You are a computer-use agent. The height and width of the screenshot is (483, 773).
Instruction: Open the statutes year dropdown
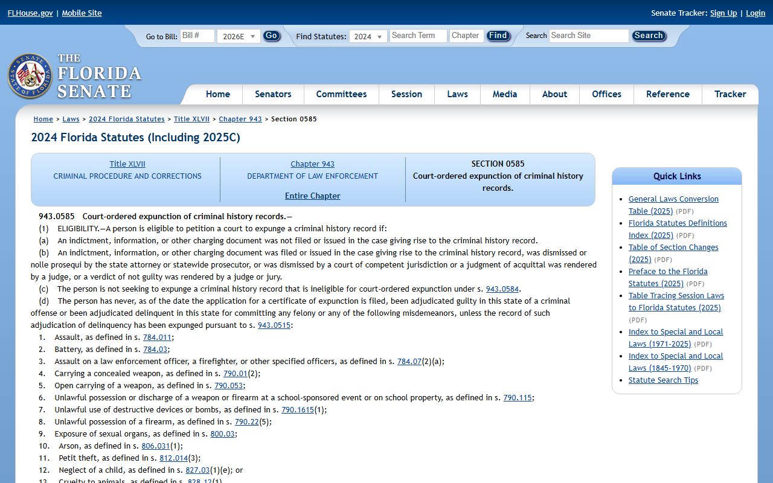point(368,36)
